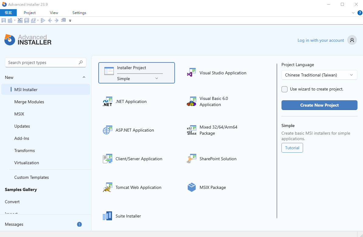This screenshot has width=363, height=237.
Task: Select the Client/Server Application icon
Action: point(107,159)
